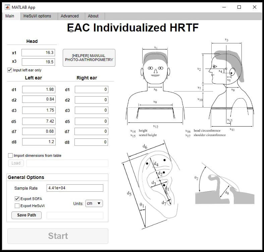Maximize the MATLAB App window
264x252 pixels.
coord(239,7)
